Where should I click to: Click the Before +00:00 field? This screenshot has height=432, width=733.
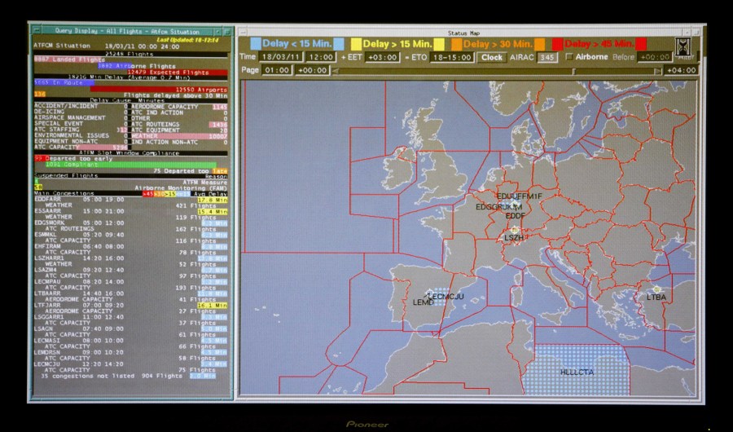[655, 57]
